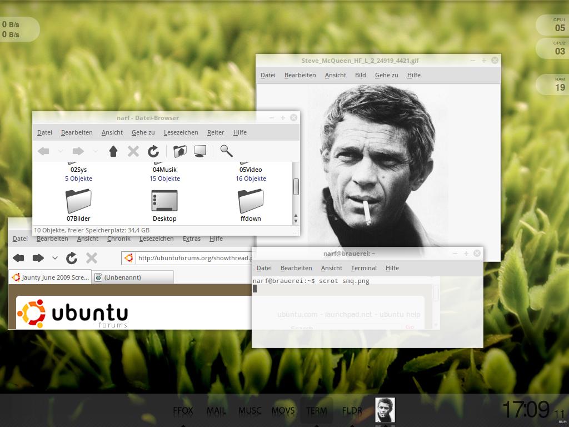Click the Ubuntu site favicon in the URL bar
Screen dimensions: 569x427
pos(128,258)
